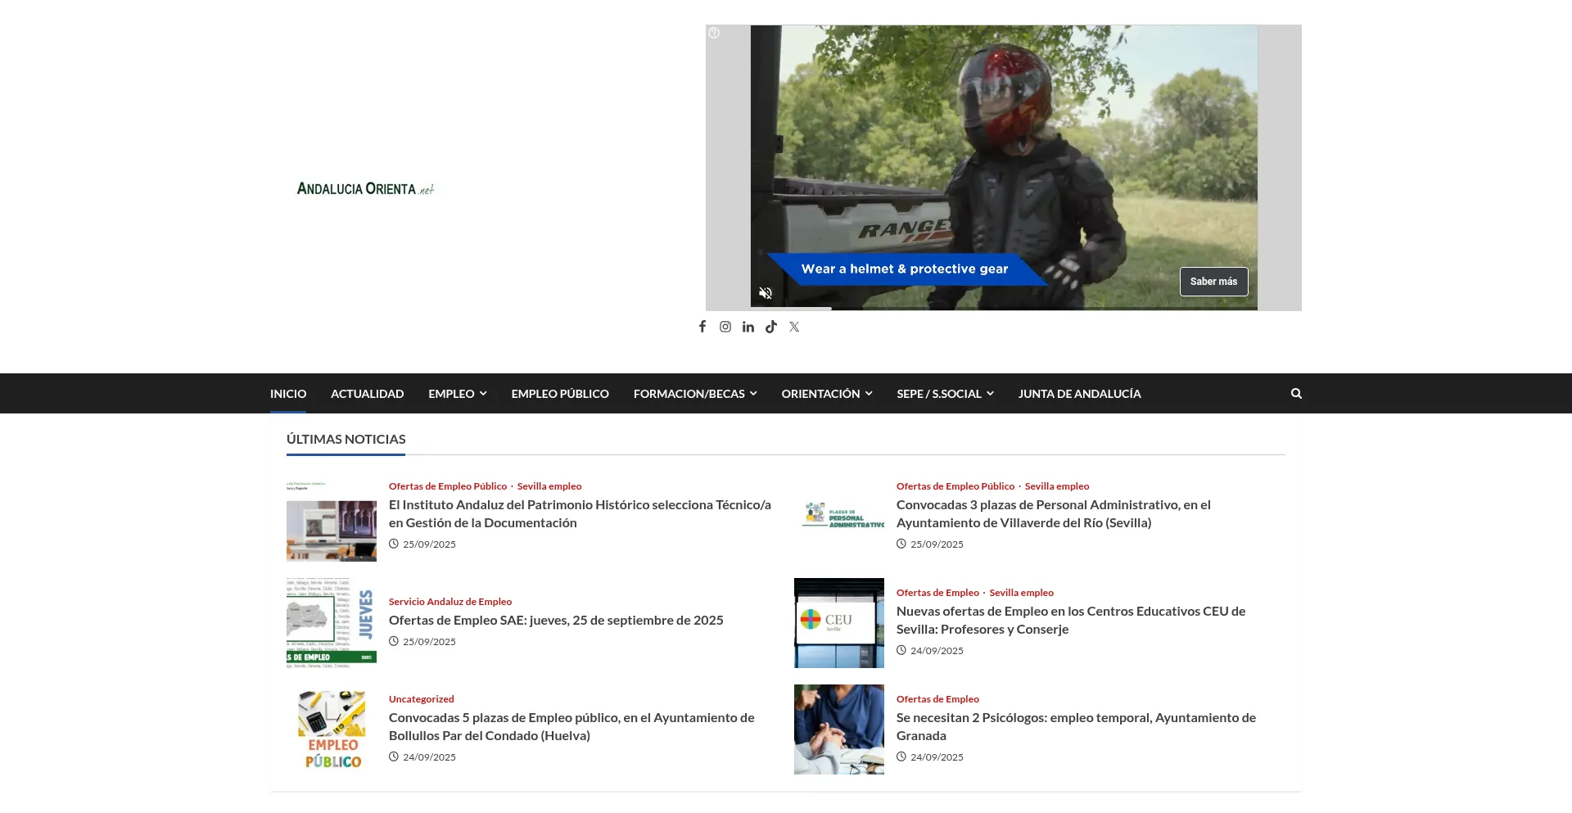Screen dimensions: 1572x813
Task: Open the Centros Educativos CEU de Sevilla article
Action: pos(1071,620)
